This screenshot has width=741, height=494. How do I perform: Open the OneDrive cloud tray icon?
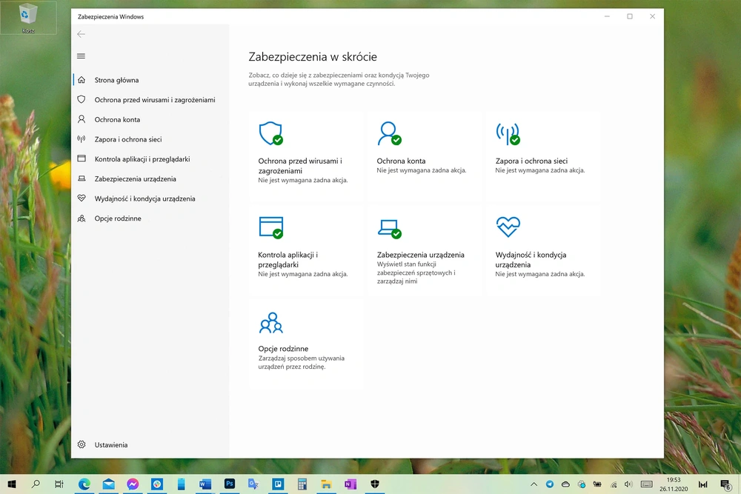tap(565, 484)
